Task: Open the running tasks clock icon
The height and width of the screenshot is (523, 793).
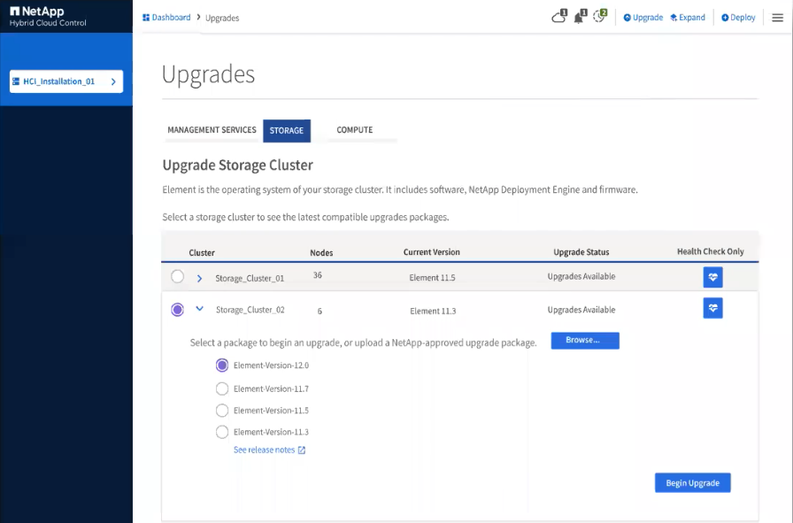Action: 599,17
